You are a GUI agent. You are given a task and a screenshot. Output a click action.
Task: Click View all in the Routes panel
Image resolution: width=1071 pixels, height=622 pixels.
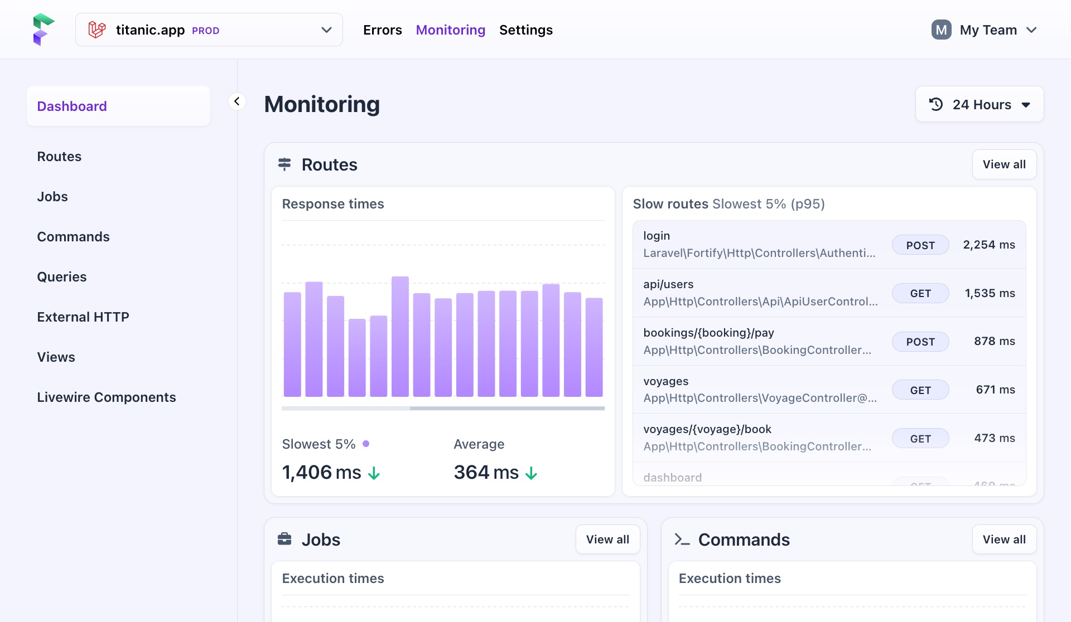[x=1004, y=164]
